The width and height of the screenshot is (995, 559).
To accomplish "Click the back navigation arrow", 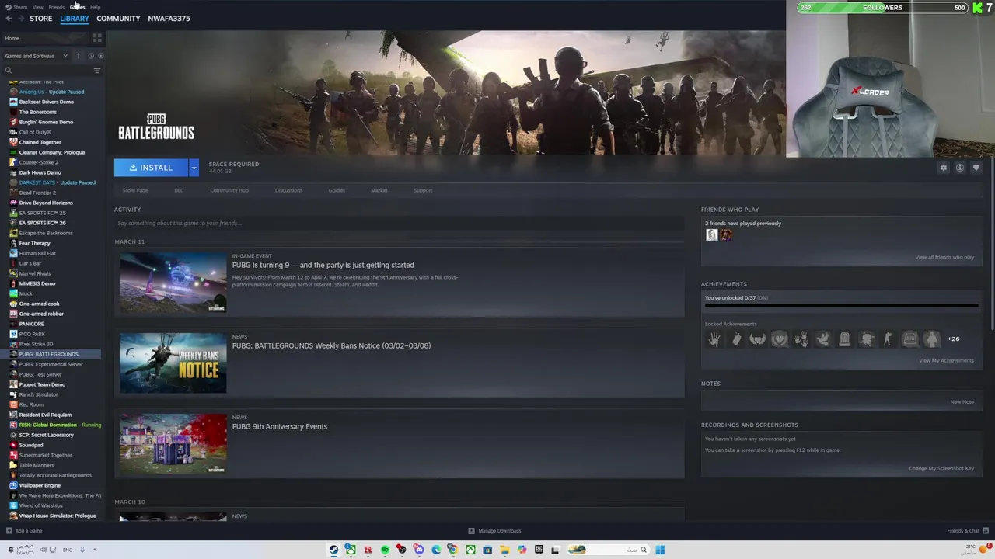I will 9,19.
